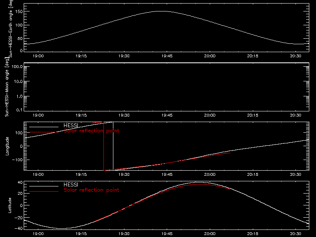The height and width of the screenshot is (237, 316).
Task: Click Solar reflection point label in Longitude plot
Action: coord(91,131)
